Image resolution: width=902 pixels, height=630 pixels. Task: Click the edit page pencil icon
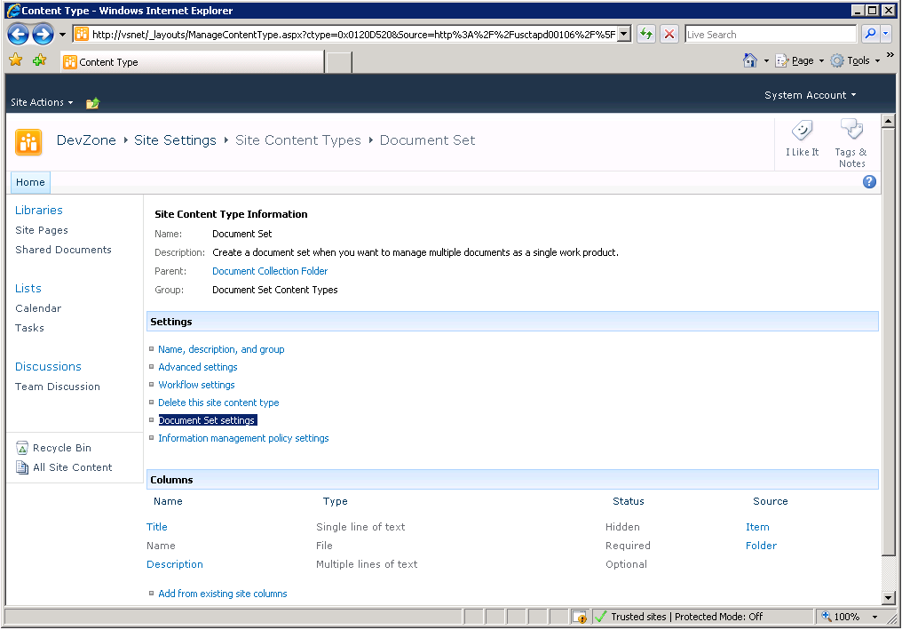92,102
